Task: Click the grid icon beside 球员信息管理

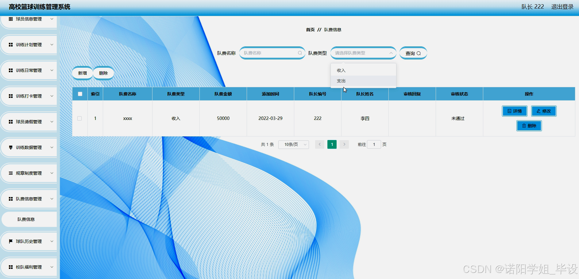Action: 11,19
